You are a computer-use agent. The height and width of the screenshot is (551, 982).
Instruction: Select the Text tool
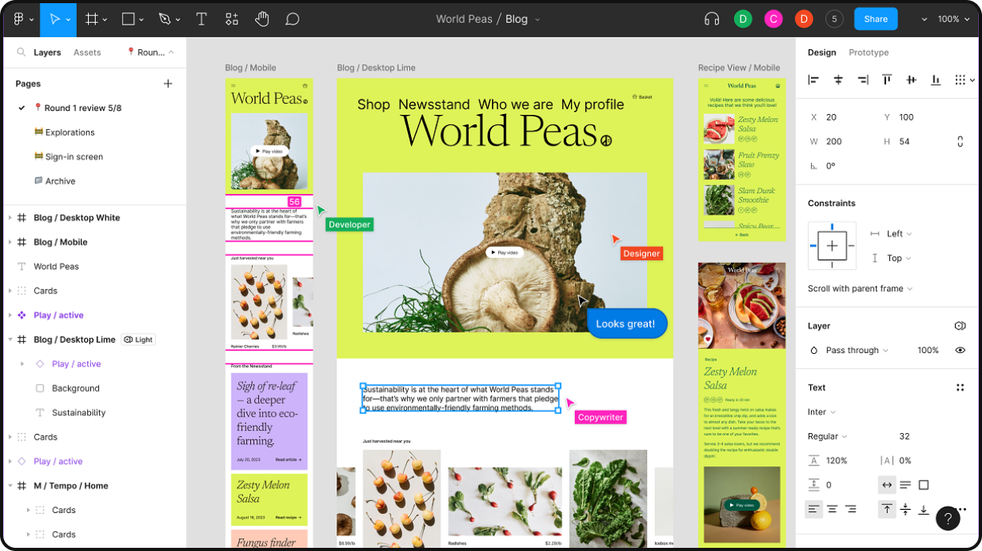[201, 19]
